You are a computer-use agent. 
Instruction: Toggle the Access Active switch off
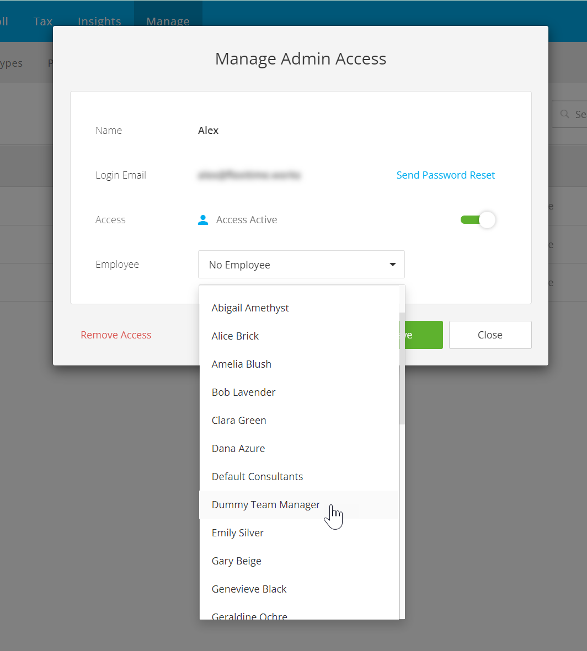[478, 219]
